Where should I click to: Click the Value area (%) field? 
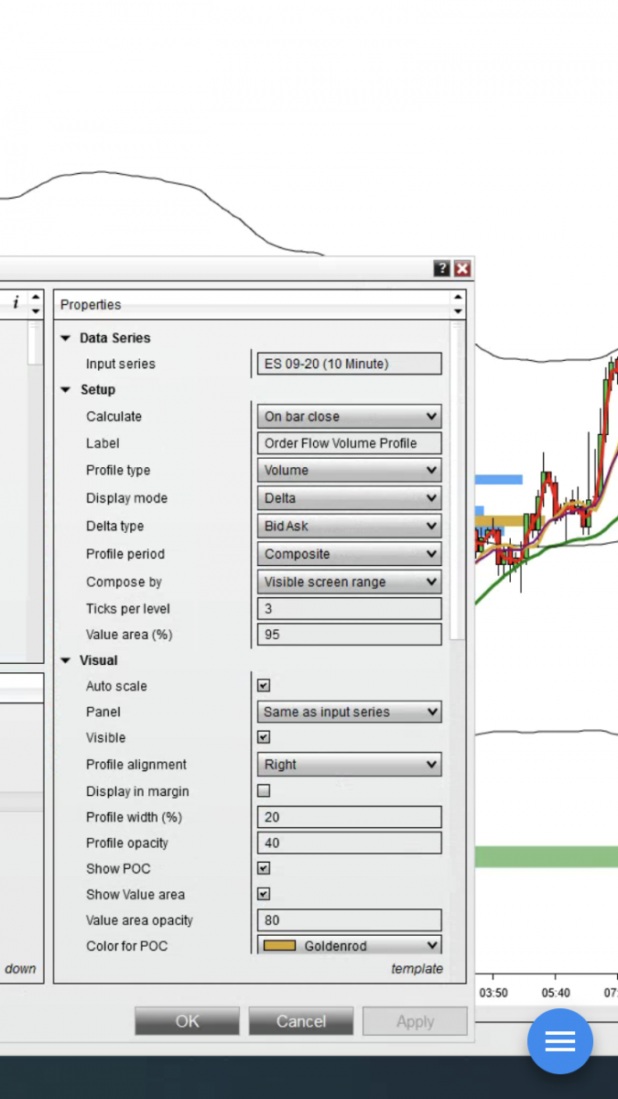349,635
